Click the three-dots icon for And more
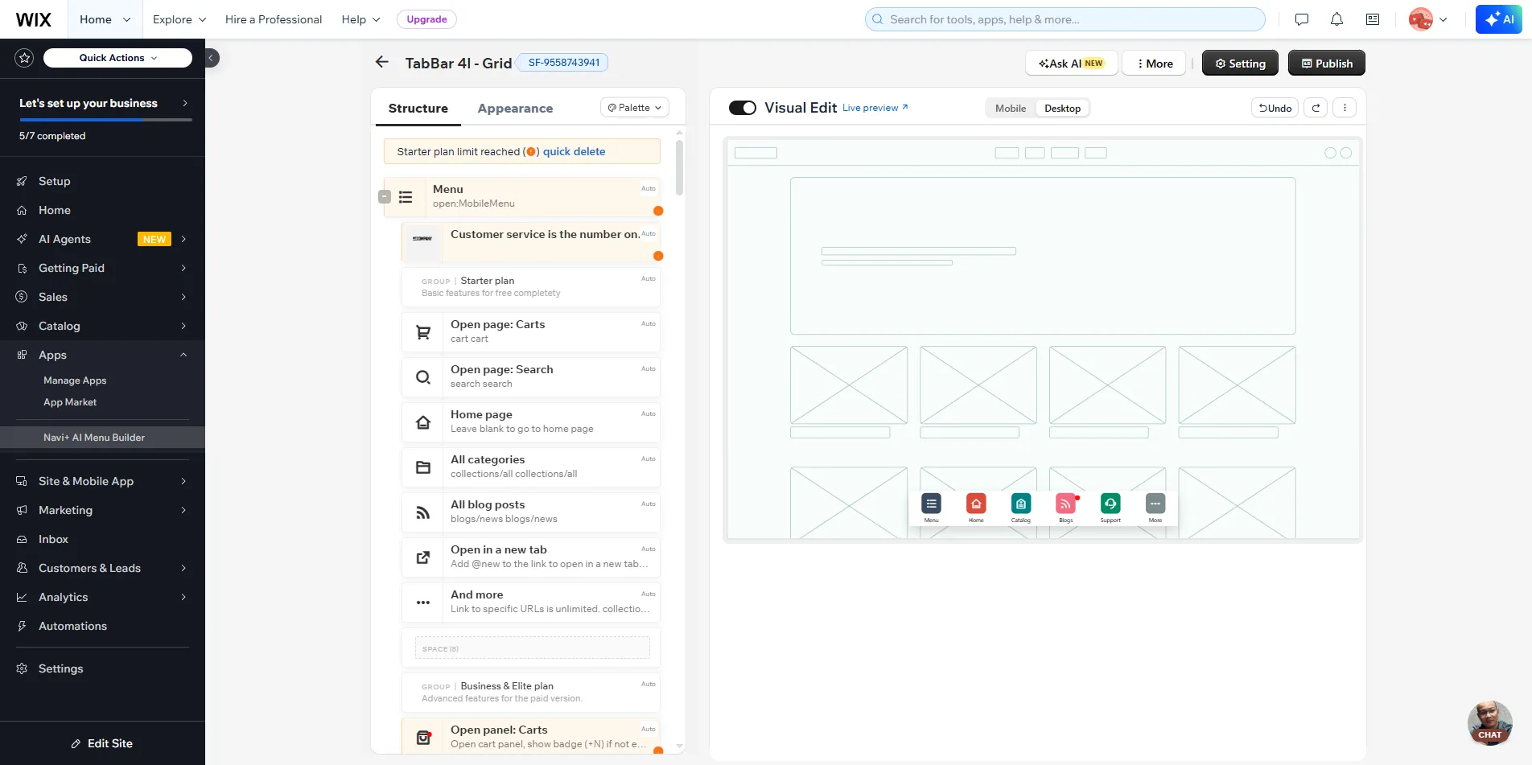 [x=422, y=603]
